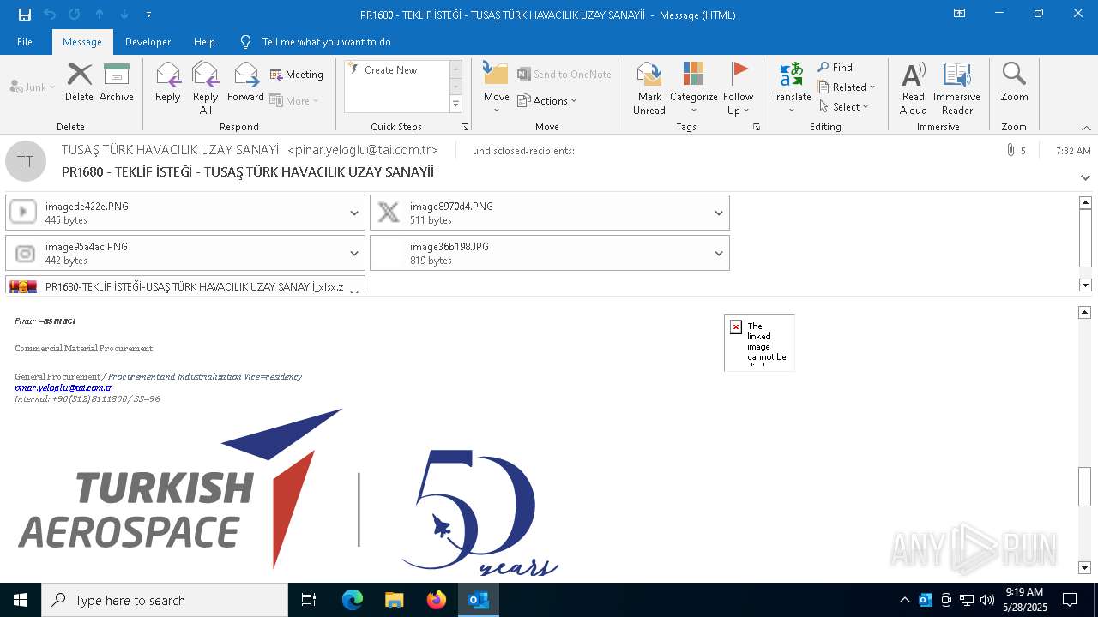This screenshot has width=1098, height=617.
Task: Open the notification center
Action: click(x=1070, y=600)
